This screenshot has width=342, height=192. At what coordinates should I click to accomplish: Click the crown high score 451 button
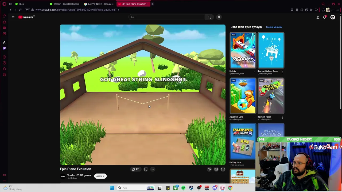coord(135,169)
